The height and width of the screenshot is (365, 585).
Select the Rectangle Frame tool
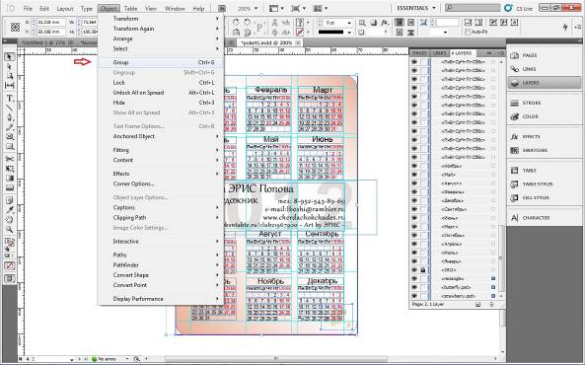tap(9, 137)
